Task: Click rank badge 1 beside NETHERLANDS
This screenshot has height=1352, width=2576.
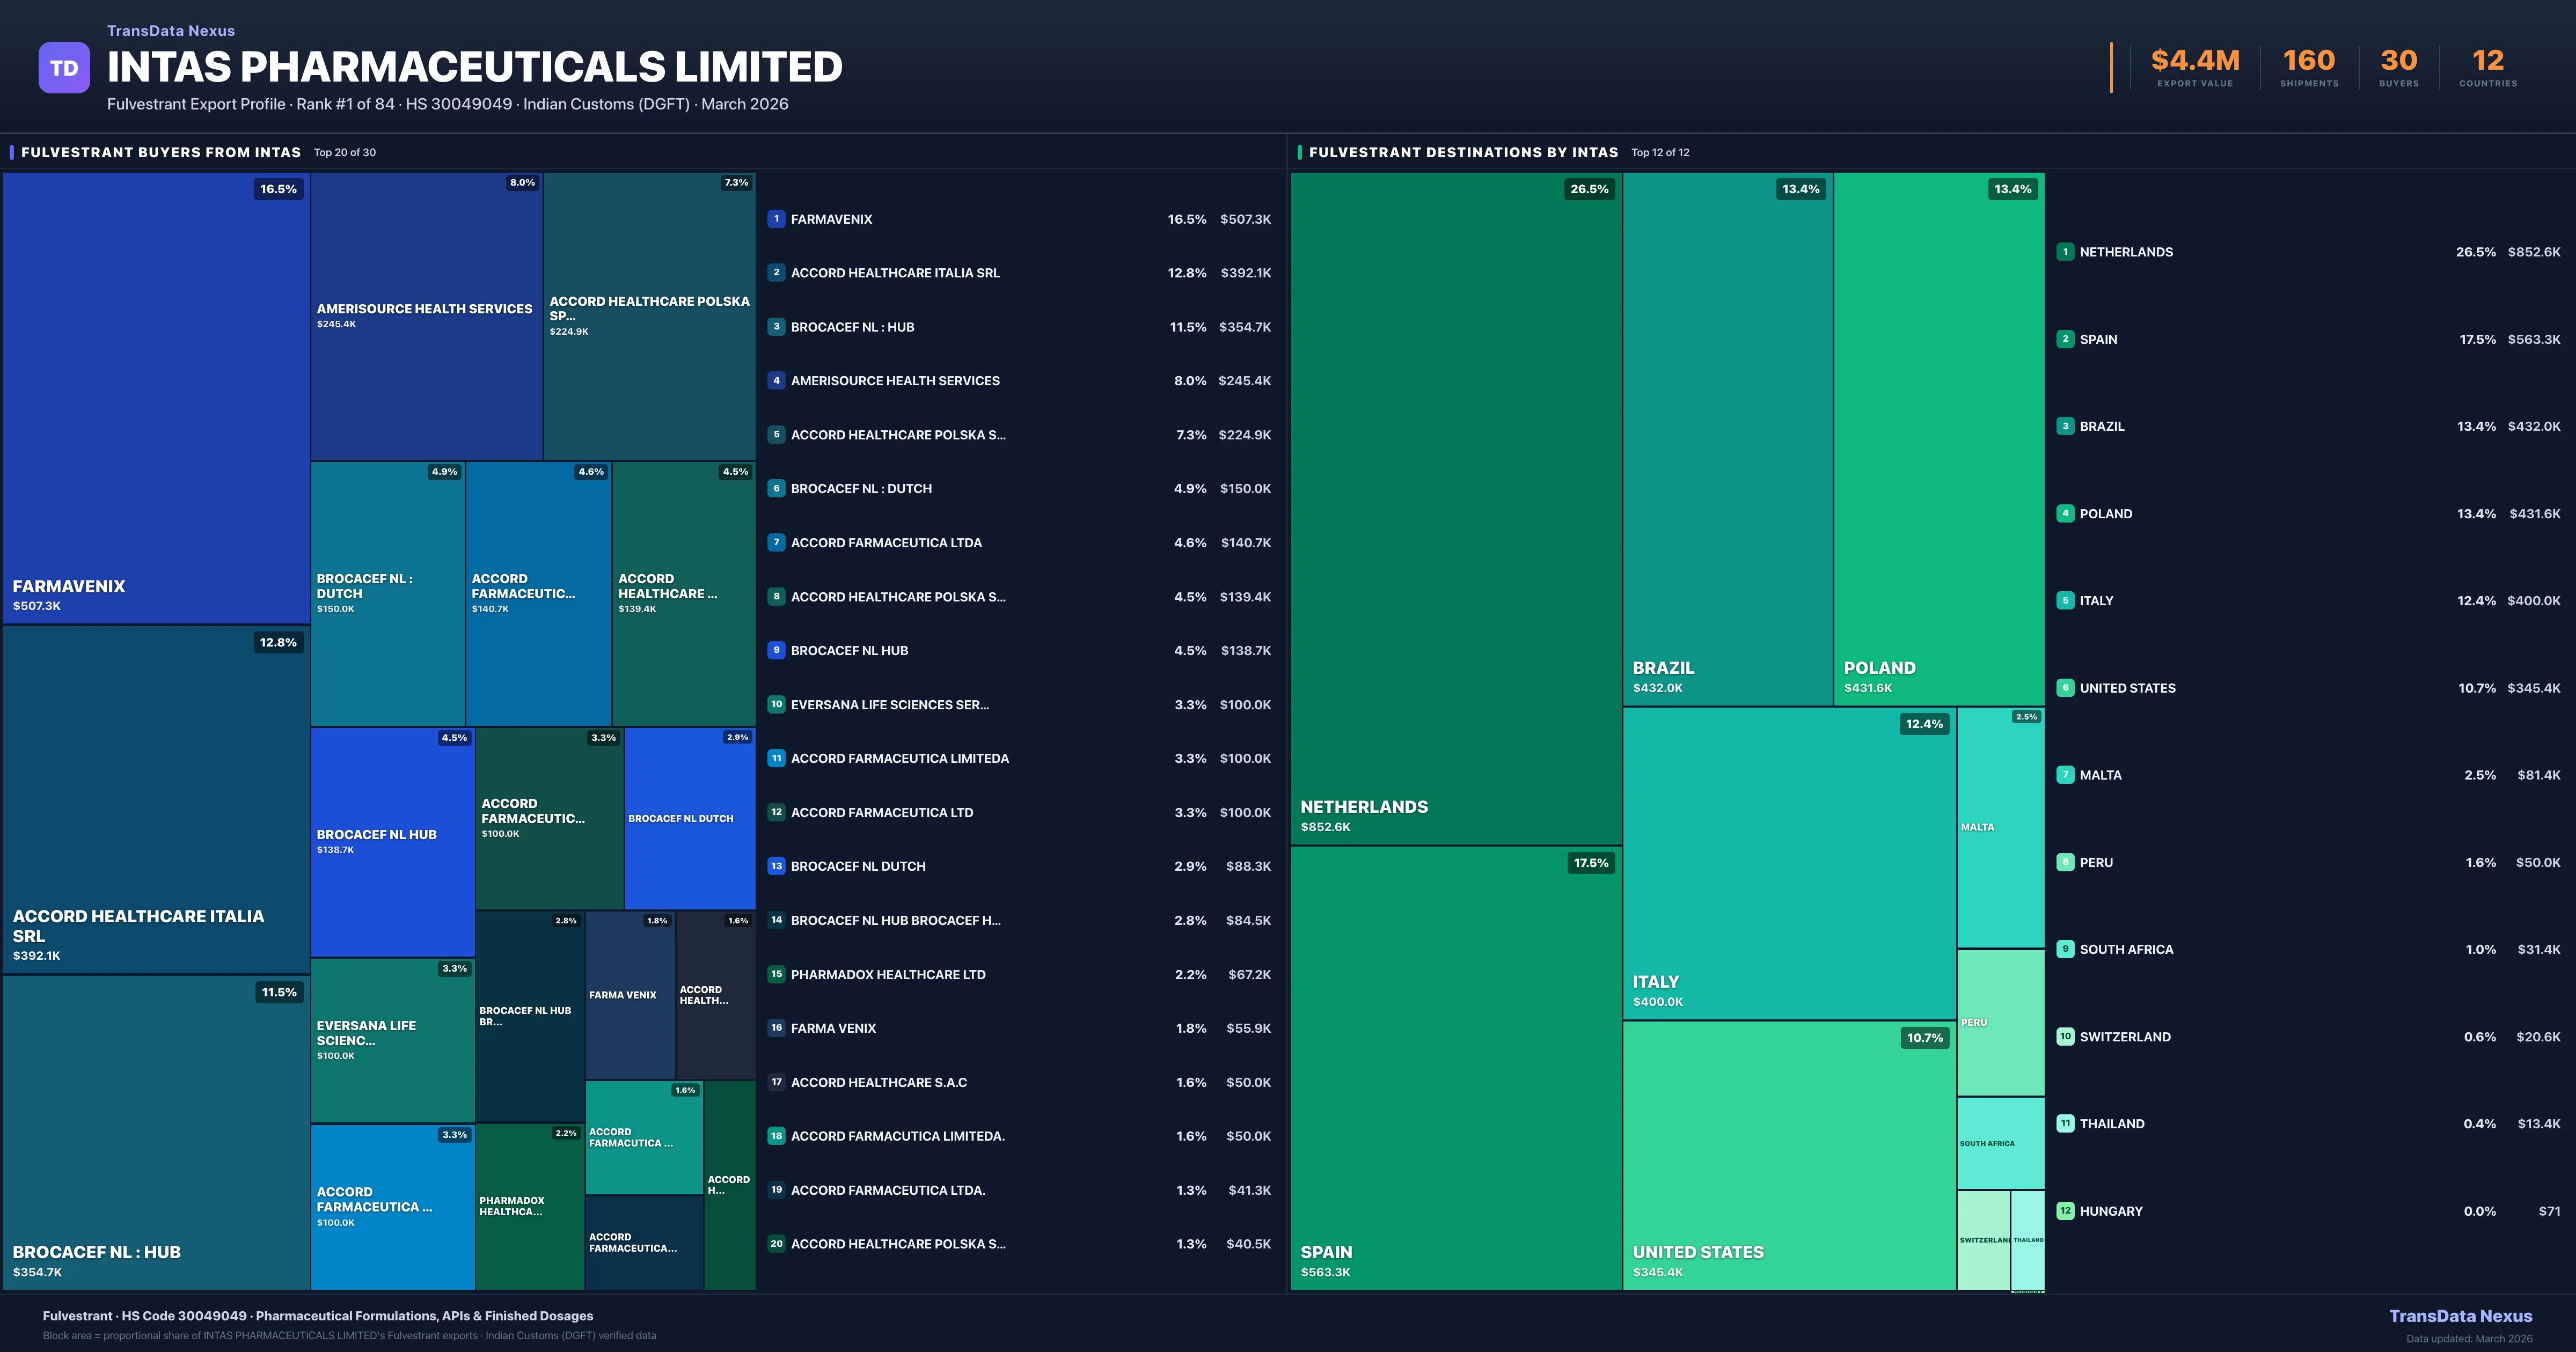Action: (x=2065, y=252)
